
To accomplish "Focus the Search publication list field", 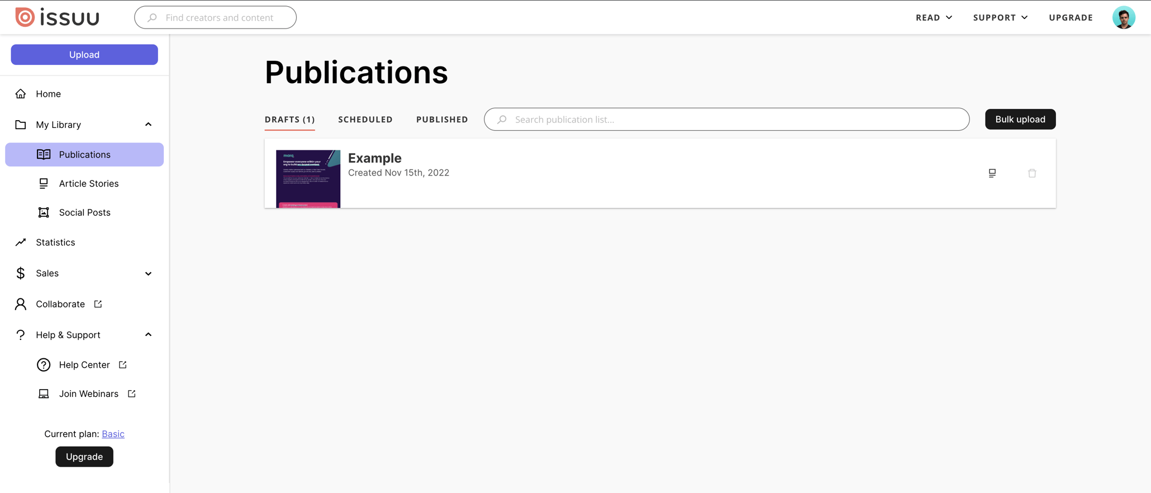I will pos(726,120).
